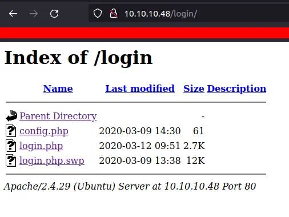Click the insecure connection padlock icon
289x217 pixels.
tap(114, 14)
